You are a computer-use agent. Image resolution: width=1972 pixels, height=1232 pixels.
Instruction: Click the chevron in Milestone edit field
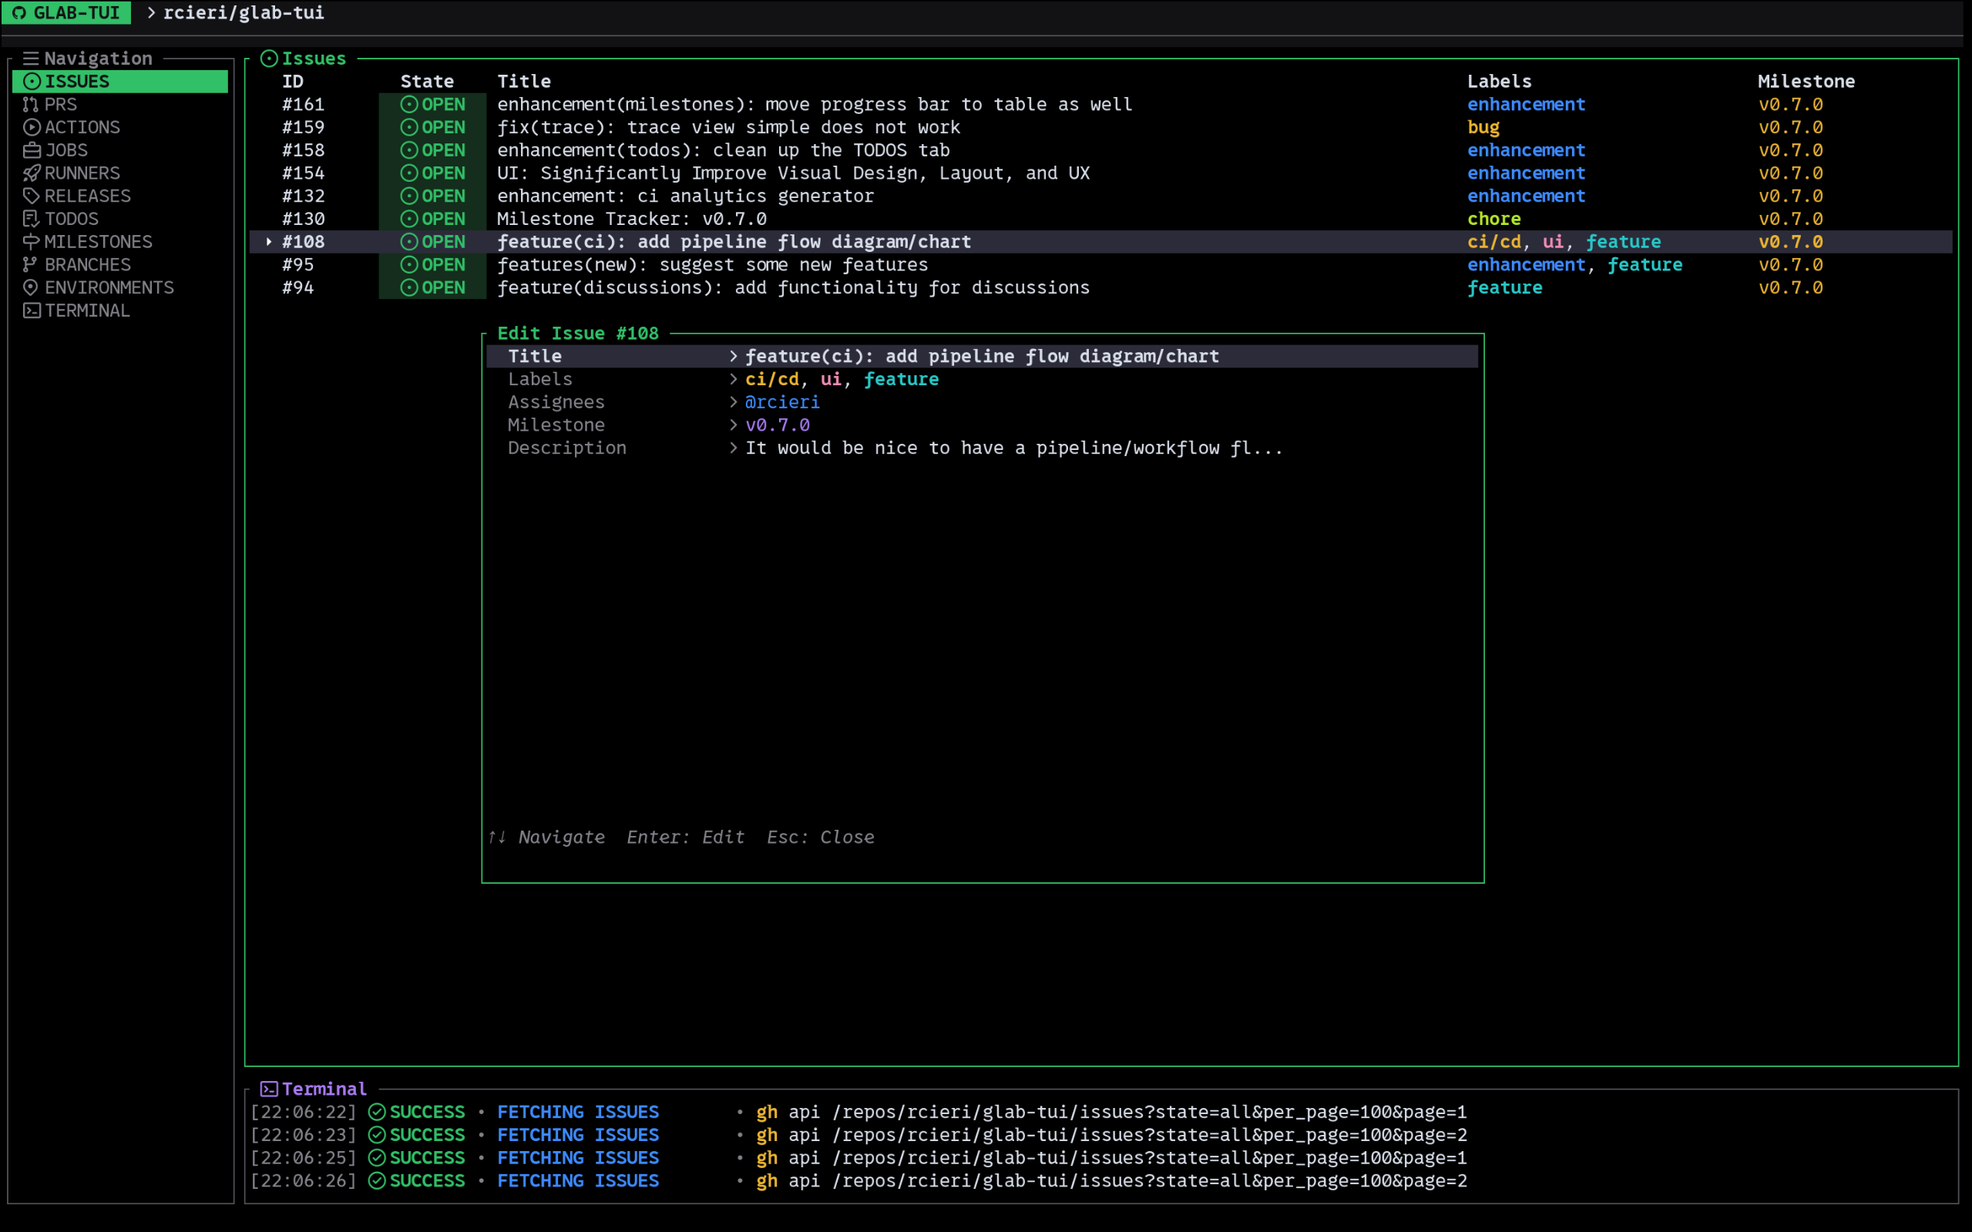(x=734, y=425)
